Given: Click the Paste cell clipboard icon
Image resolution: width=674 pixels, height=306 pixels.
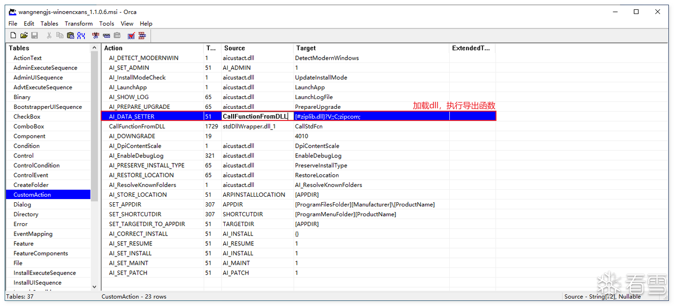Looking at the screenshot, I should (x=71, y=36).
